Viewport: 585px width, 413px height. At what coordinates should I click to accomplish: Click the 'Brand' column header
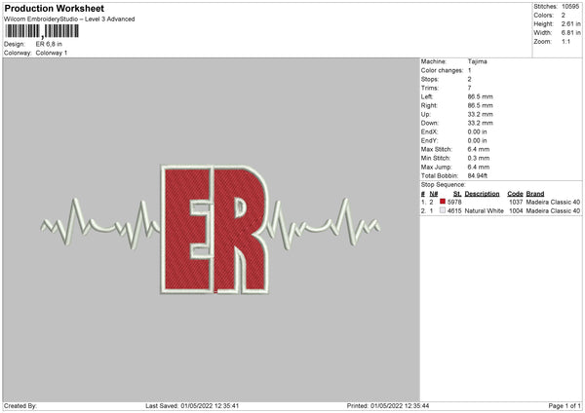tap(535, 194)
